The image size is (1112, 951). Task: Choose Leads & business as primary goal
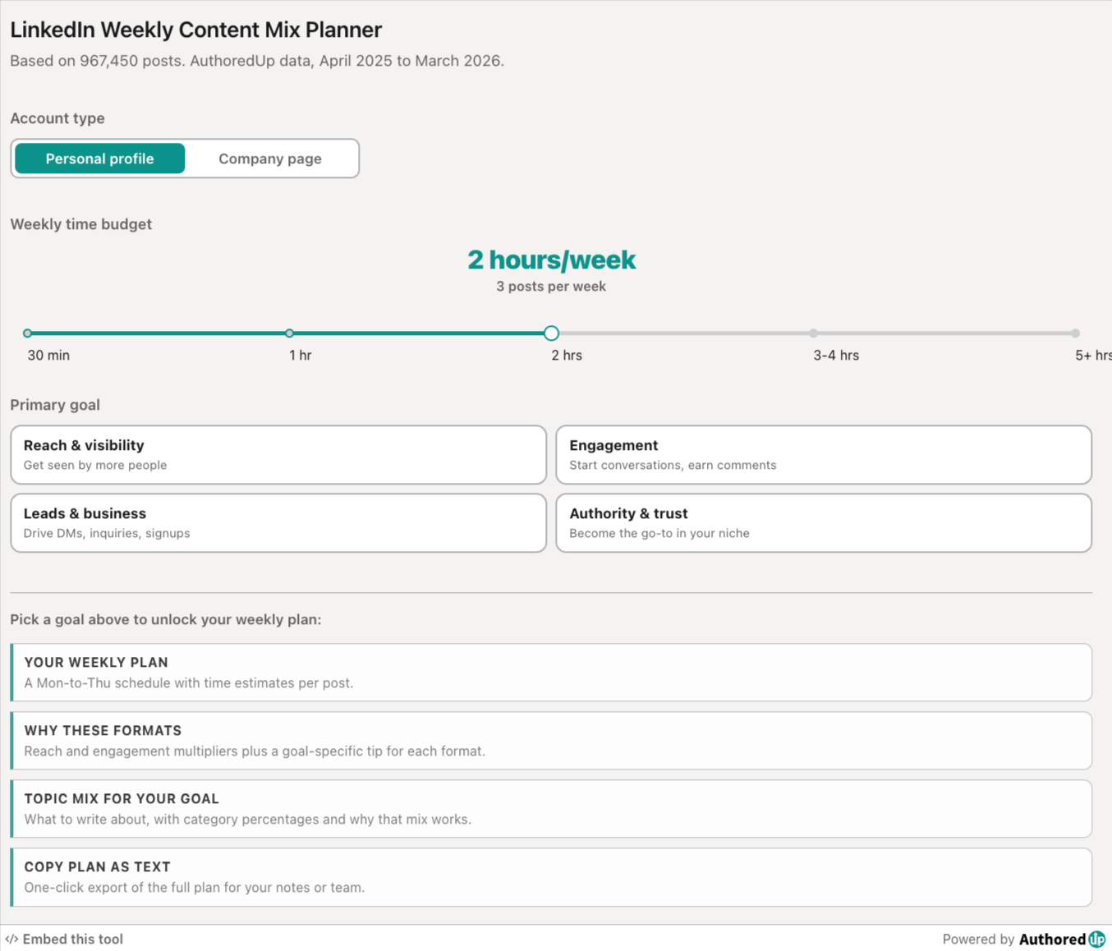click(x=278, y=523)
